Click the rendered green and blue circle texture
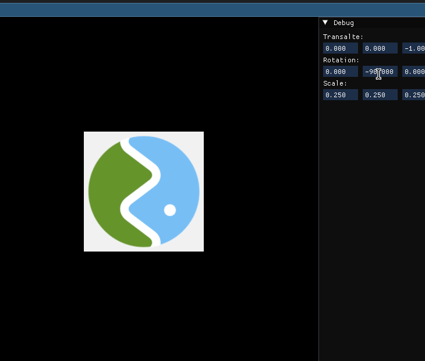The image size is (425, 361). (144, 192)
